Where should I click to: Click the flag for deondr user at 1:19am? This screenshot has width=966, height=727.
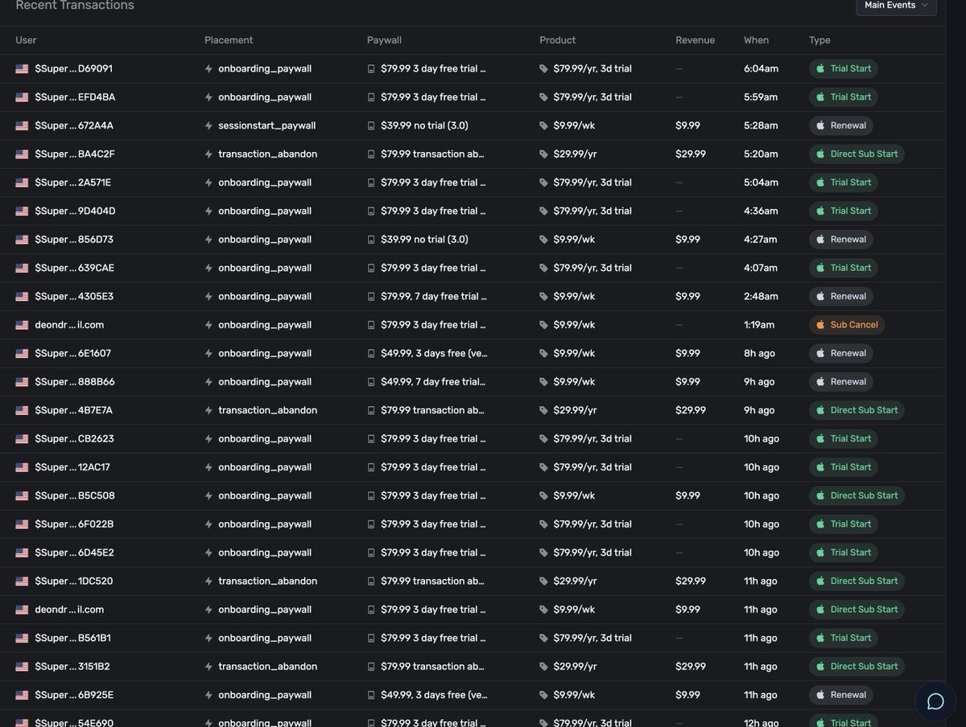(x=22, y=325)
